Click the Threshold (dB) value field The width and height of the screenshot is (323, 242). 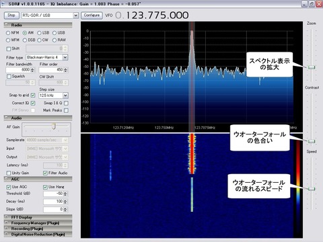[x=53, y=194]
